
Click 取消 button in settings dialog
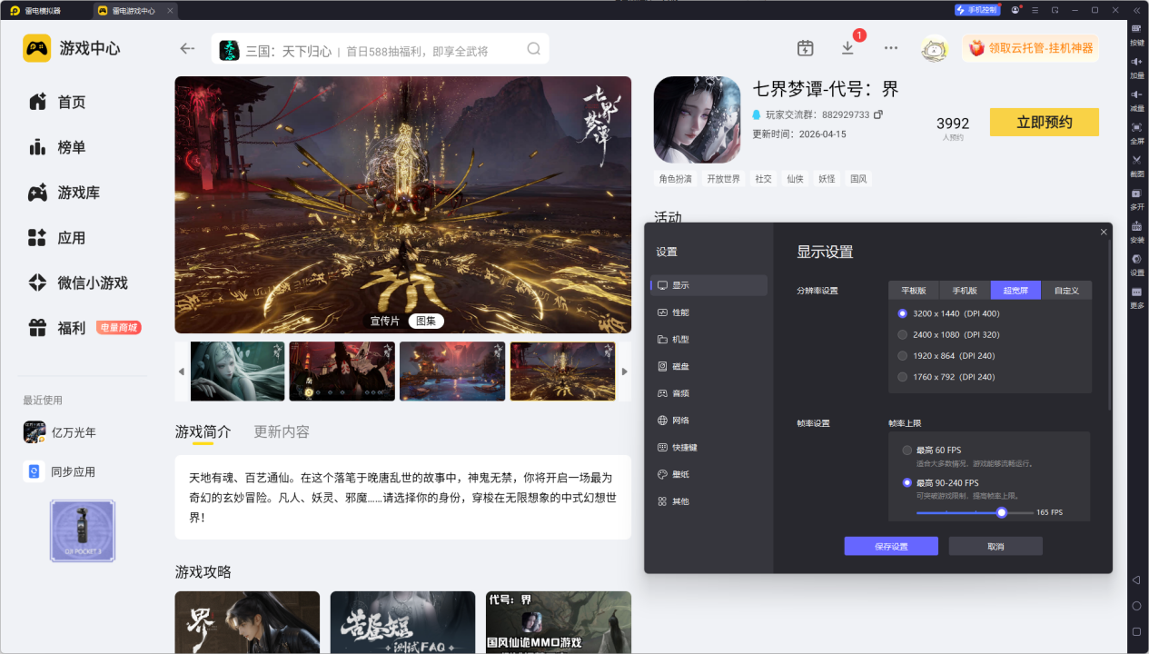coord(995,546)
